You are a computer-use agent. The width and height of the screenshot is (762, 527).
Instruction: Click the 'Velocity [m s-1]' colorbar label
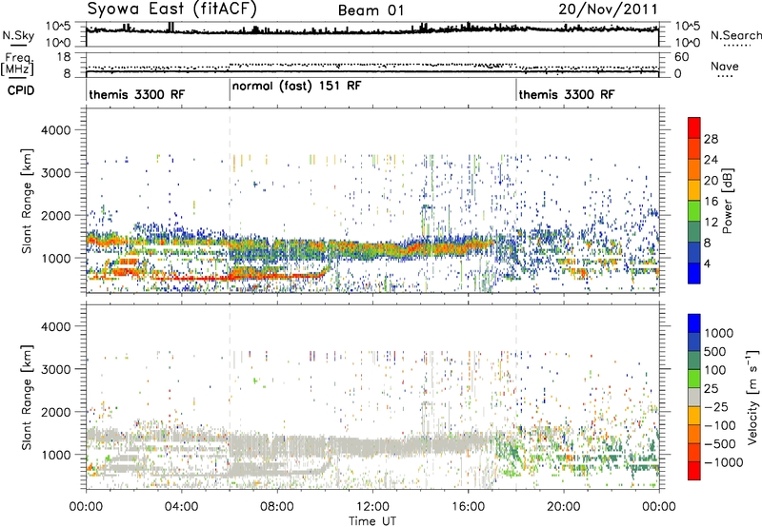coord(752,397)
